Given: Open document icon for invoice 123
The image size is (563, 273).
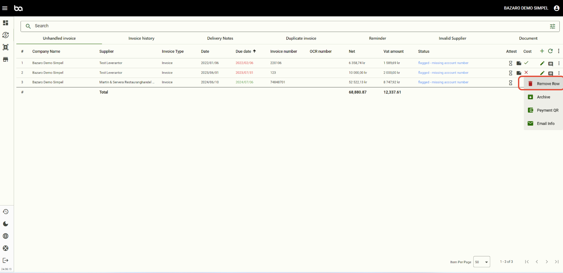Looking at the screenshot, I should (519, 73).
